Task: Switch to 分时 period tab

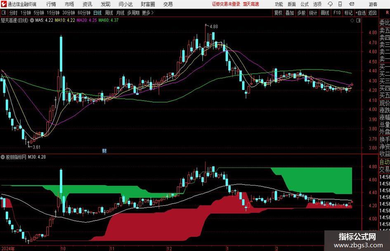Action: pyautogui.click(x=13, y=13)
